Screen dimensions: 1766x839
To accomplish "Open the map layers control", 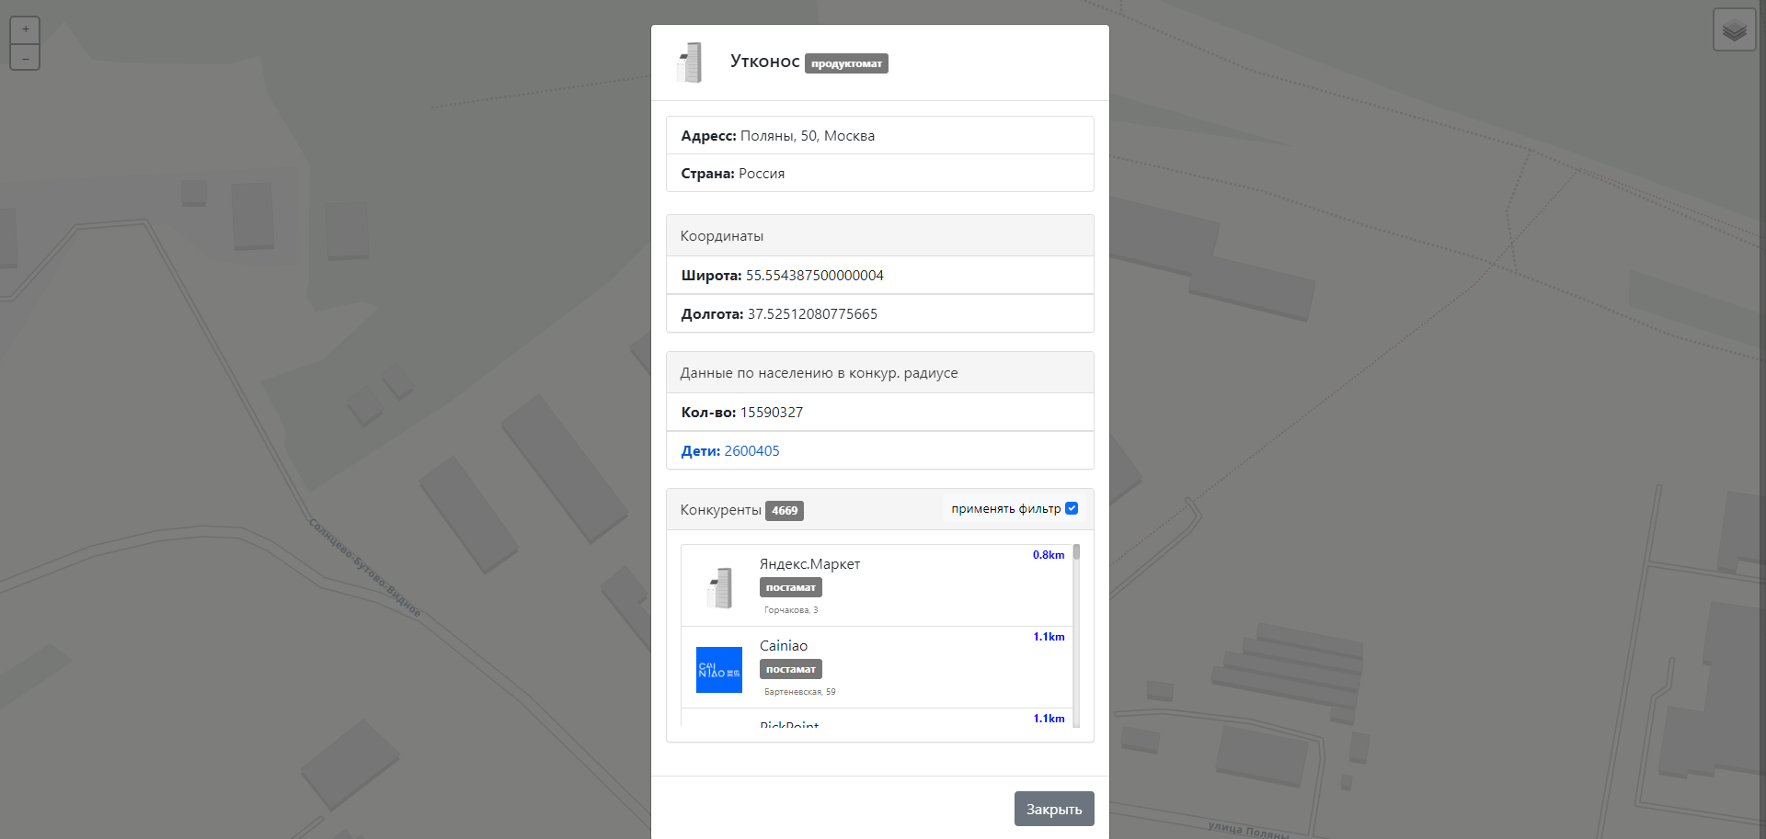I will click(x=1734, y=30).
